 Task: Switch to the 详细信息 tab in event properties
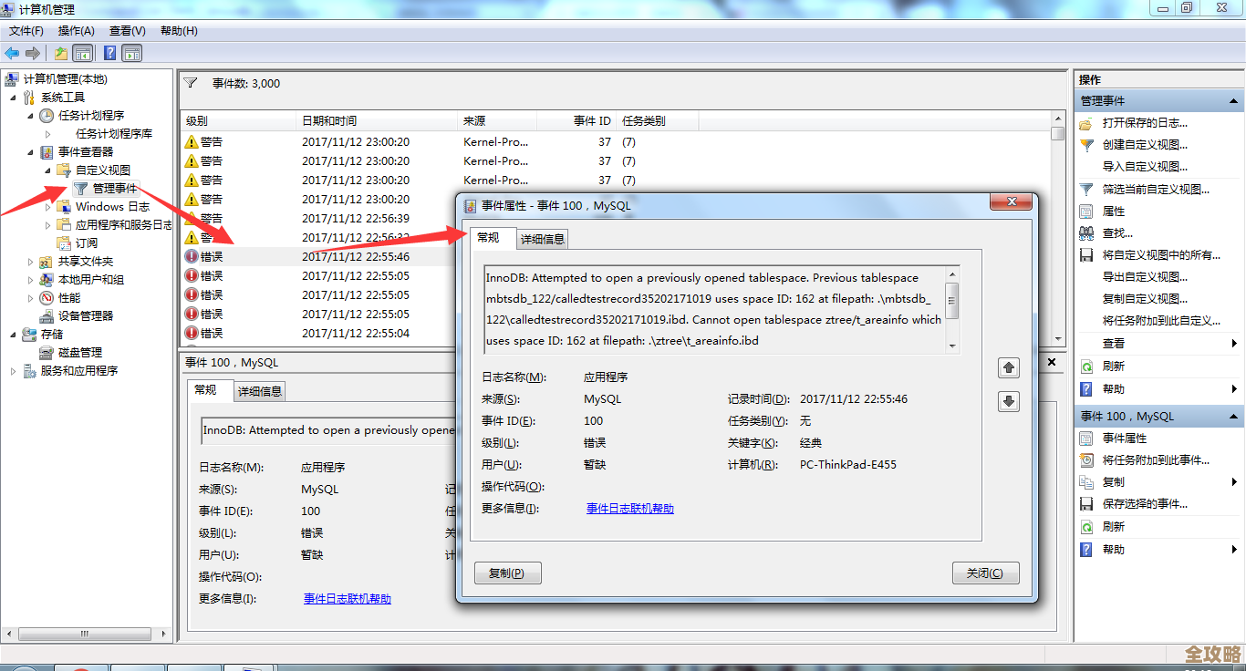point(541,238)
